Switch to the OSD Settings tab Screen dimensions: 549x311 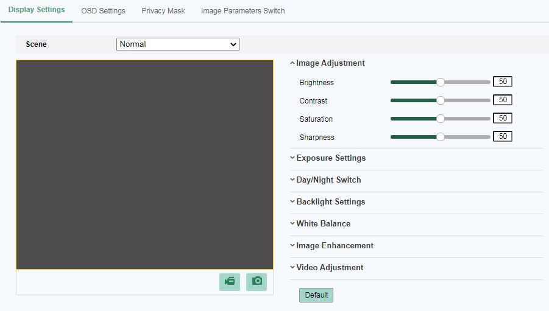tap(103, 11)
